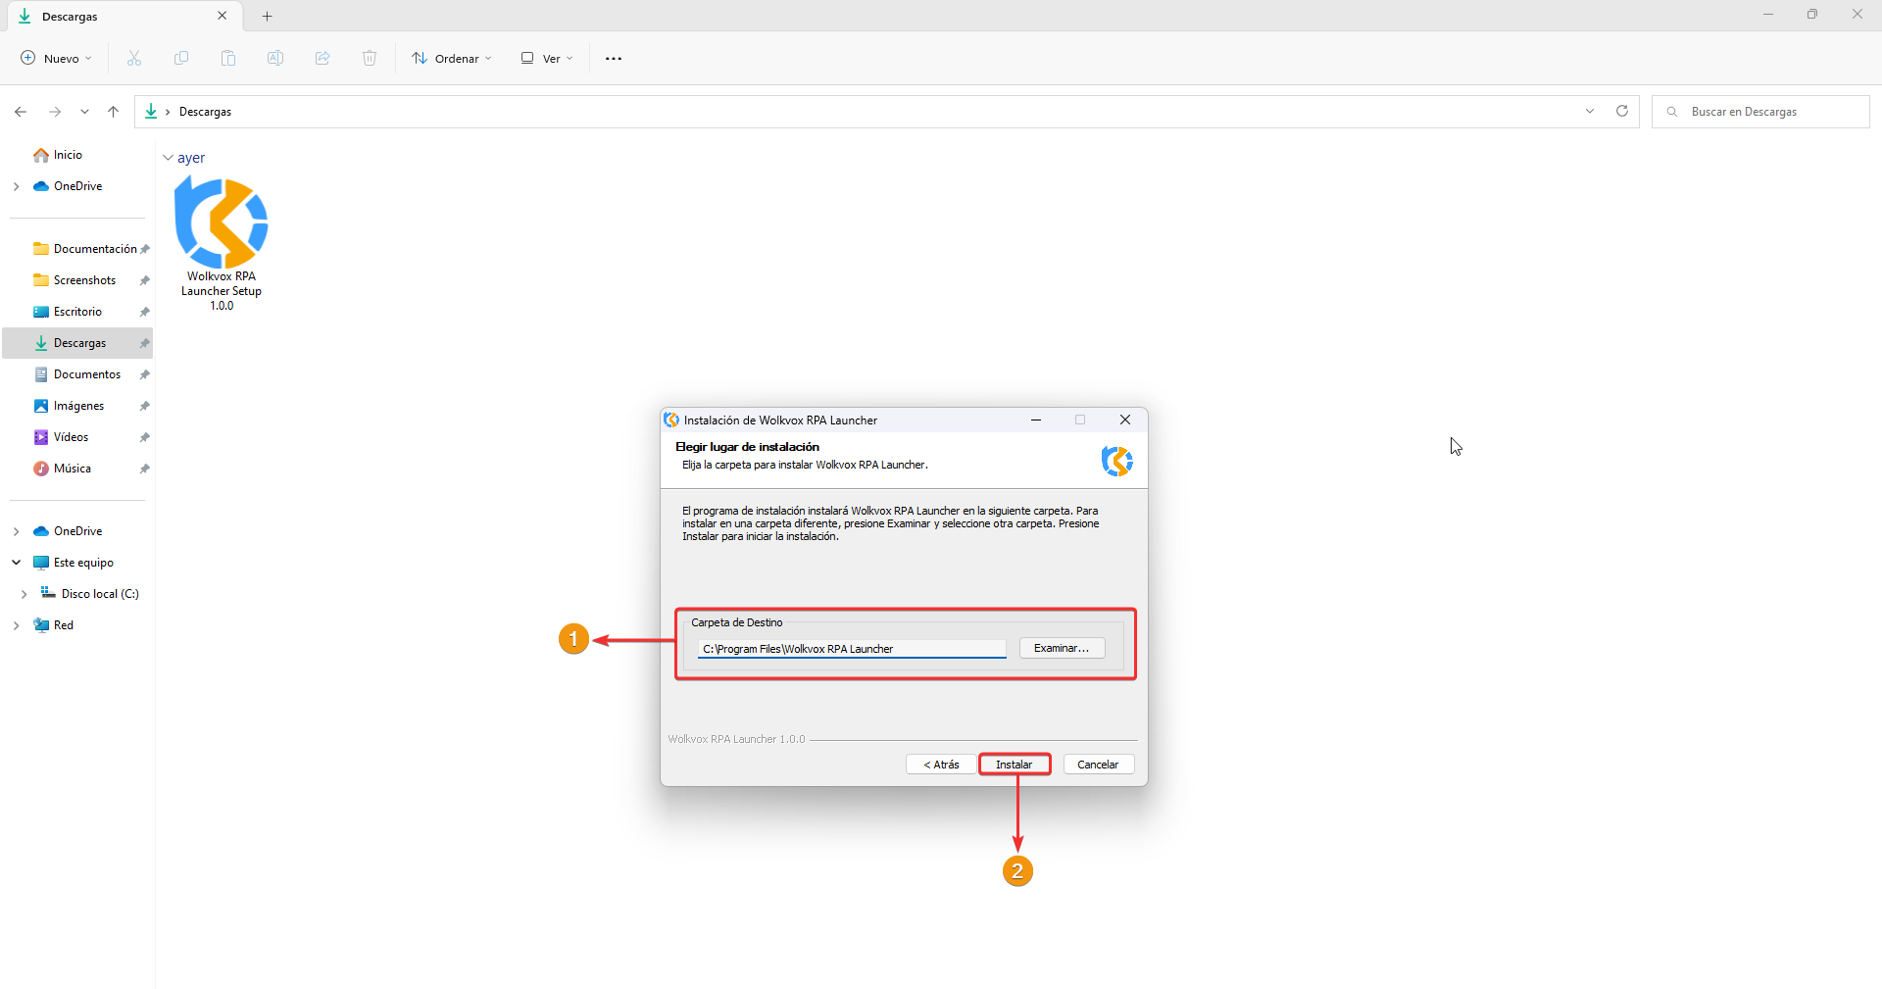
Task: Click the Buscar en Descargas search box
Action: click(x=1760, y=112)
